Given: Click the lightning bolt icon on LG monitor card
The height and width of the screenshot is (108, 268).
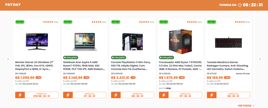Looking at the screenshot, I should (20, 95).
